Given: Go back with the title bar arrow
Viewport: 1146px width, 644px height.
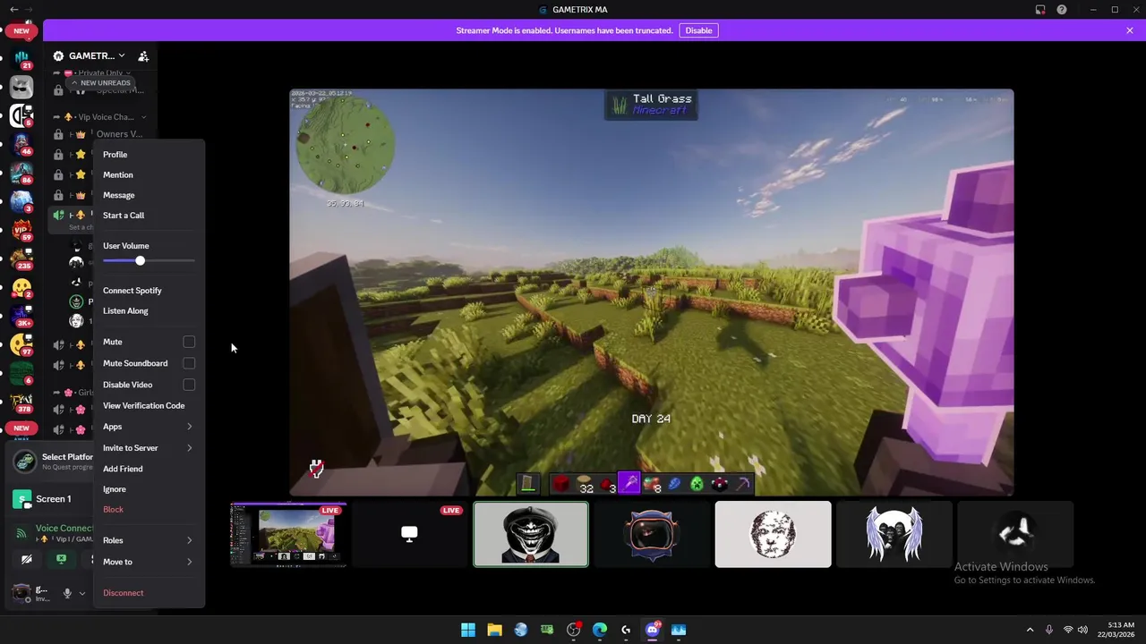Looking at the screenshot, I should 13,10.
